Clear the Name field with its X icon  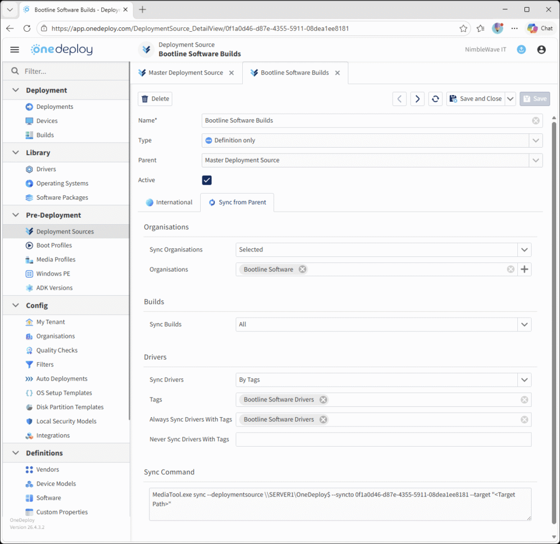pyautogui.click(x=536, y=121)
